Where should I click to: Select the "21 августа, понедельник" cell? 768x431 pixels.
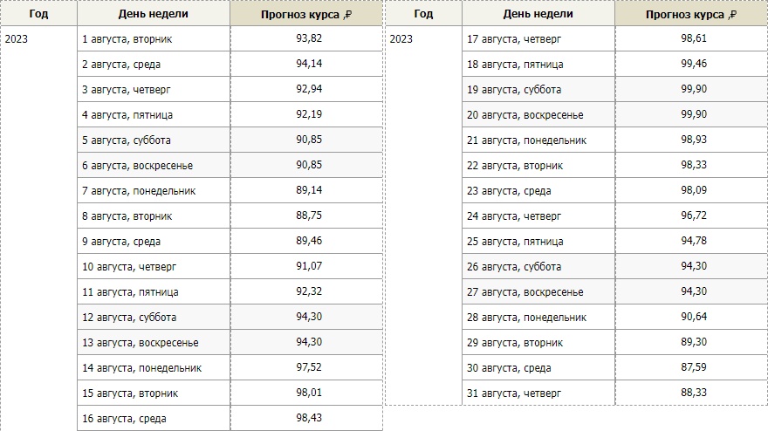527,140
